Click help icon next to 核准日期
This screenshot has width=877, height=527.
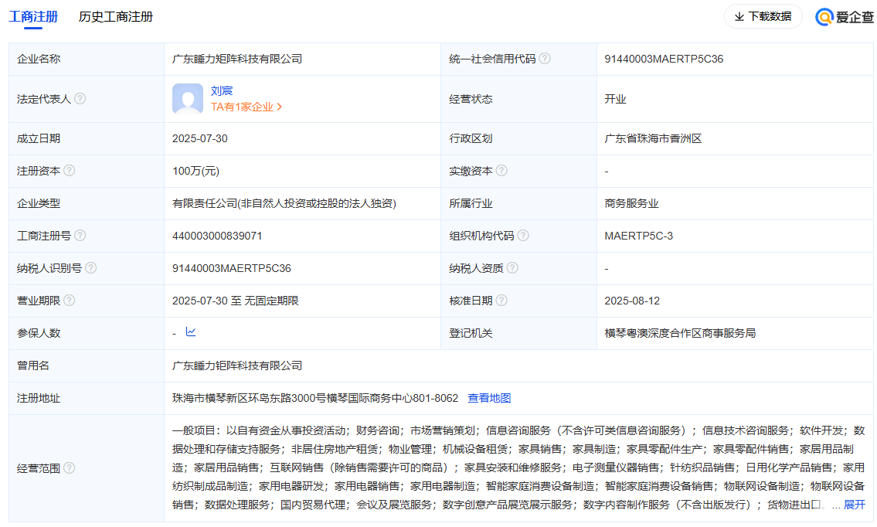502,301
